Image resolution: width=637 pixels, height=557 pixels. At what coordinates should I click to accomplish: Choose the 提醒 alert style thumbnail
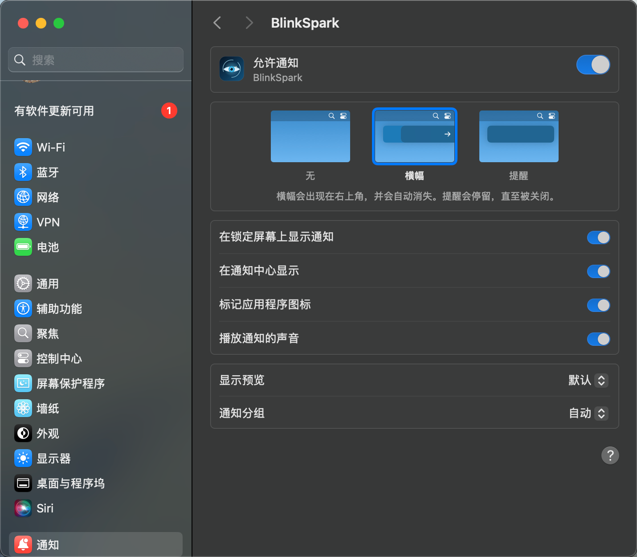[x=519, y=136]
